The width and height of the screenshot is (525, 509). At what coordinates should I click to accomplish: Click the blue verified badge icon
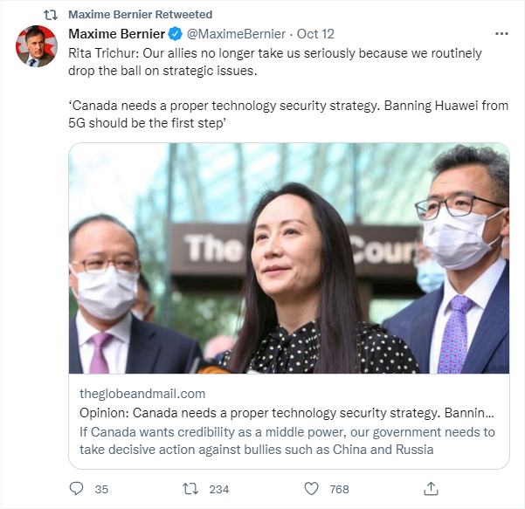pos(175,34)
